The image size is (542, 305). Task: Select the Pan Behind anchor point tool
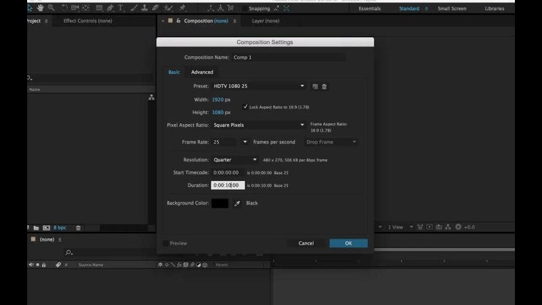[86, 7]
